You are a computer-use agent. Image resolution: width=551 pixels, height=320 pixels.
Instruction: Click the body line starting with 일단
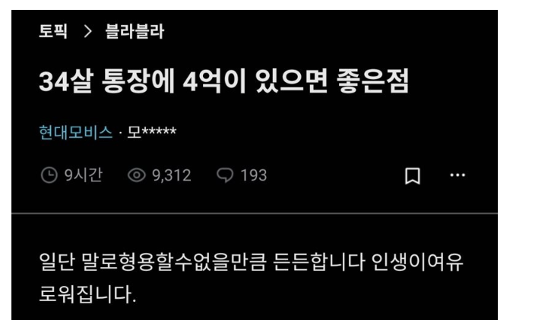point(251,262)
